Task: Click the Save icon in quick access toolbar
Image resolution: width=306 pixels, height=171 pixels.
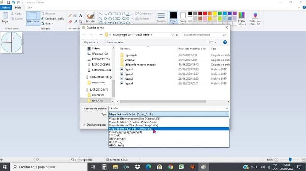Action: (x=8, y=2)
